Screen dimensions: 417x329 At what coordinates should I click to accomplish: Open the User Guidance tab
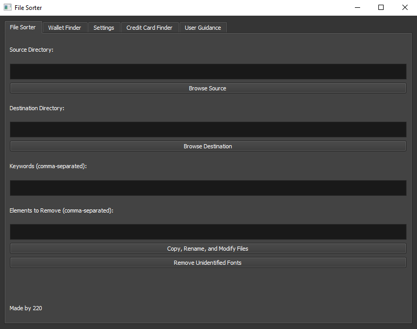pyautogui.click(x=202, y=28)
